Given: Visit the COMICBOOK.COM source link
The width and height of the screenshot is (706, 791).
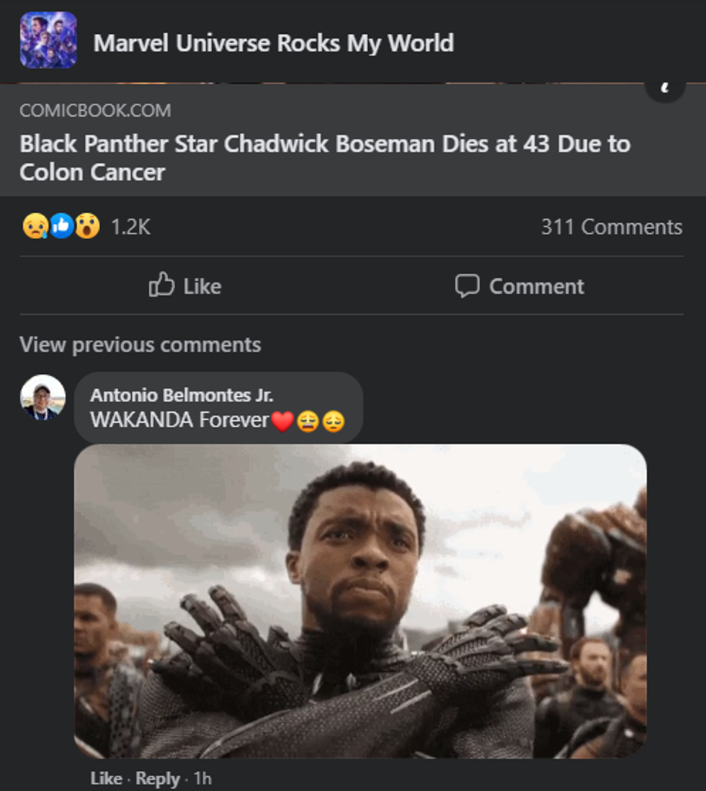Looking at the screenshot, I should point(95,110).
